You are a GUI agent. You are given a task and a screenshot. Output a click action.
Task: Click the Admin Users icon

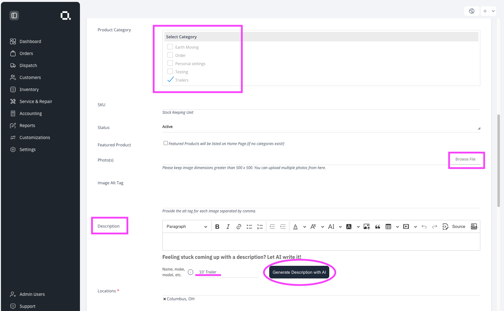(13, 294)
